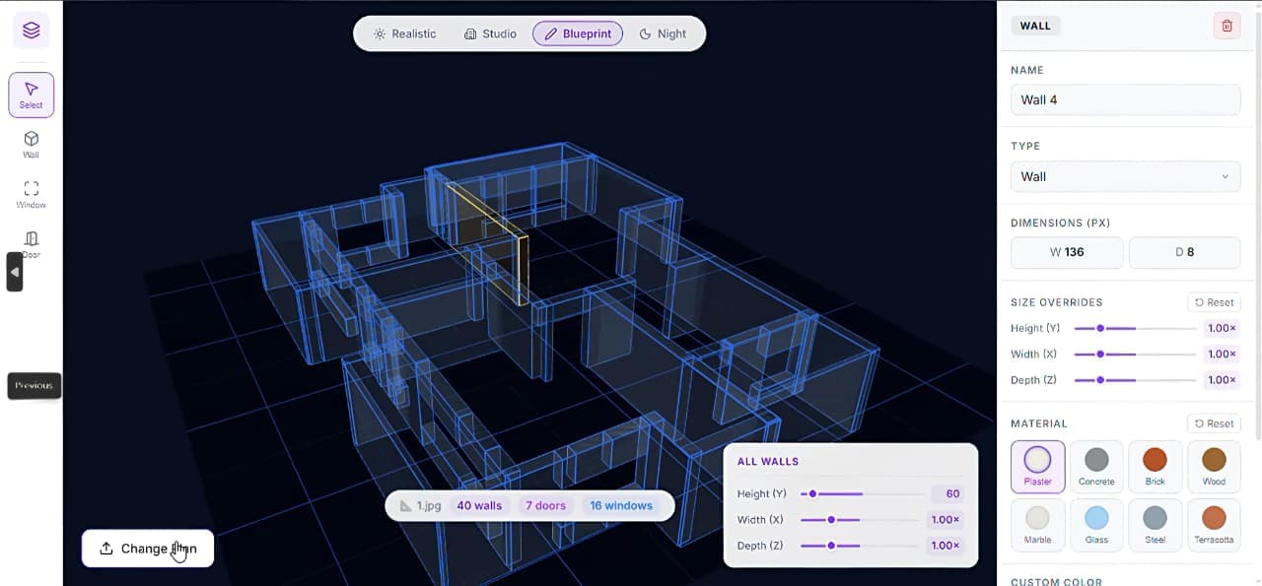The height and width of the screenshot is (586, 1262).
Task: Activate the Select cursor tool
Action: pyautogui.click(x=31, y=95)
